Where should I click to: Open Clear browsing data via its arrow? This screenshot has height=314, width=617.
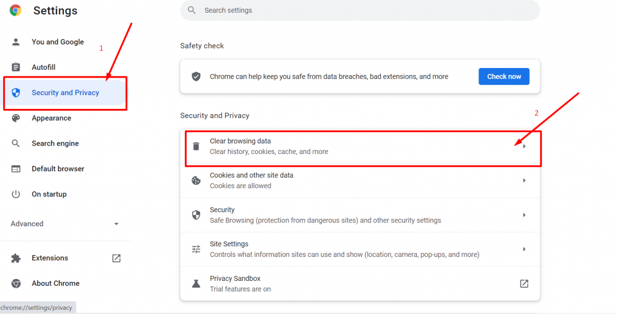(x=524, y=146)
